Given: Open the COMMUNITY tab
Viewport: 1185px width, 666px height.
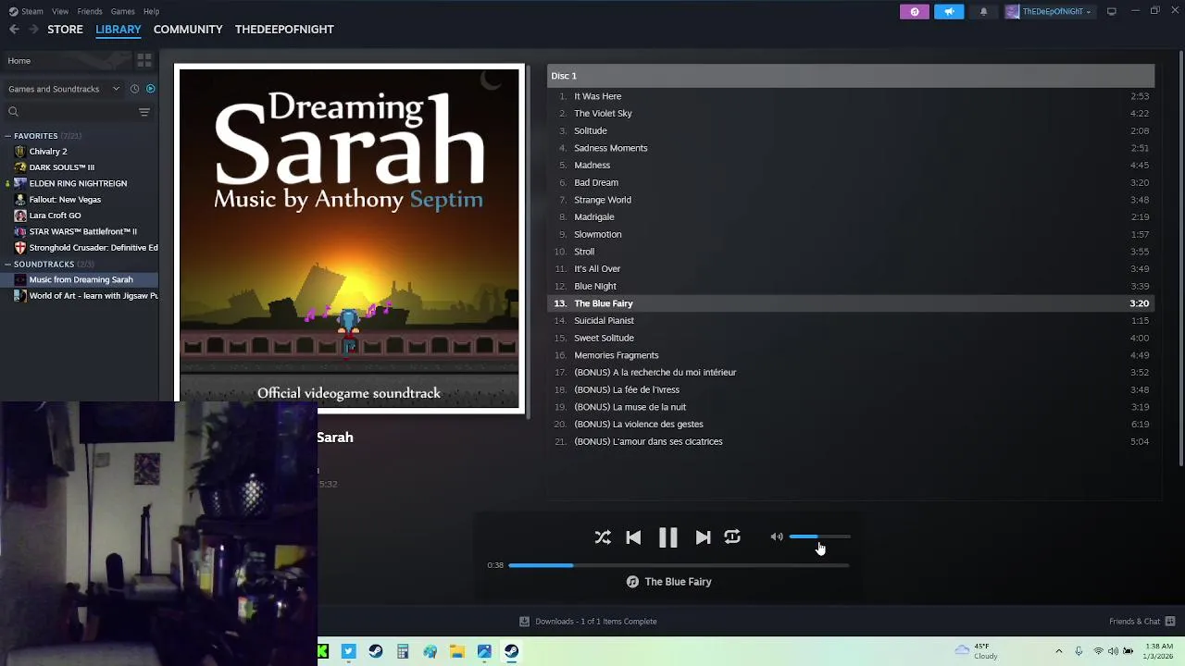Looking at the screenshot, I should [188, 30].
